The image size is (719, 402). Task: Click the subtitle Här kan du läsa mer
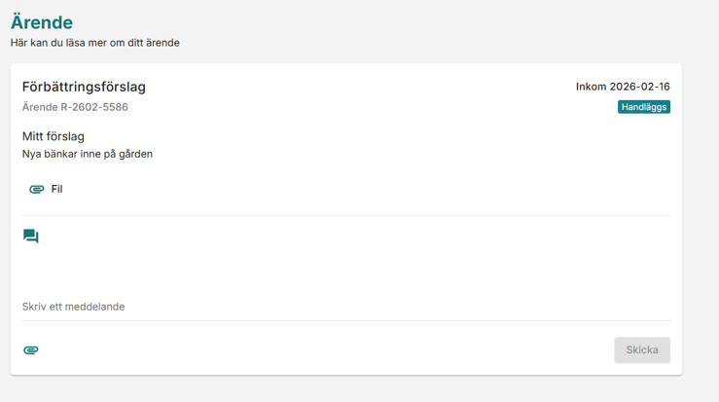tap(94, 43)
